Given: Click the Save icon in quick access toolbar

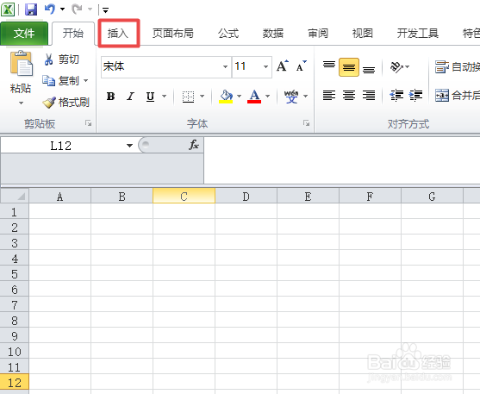Looking at the screenshot, I should coord(31,9).
